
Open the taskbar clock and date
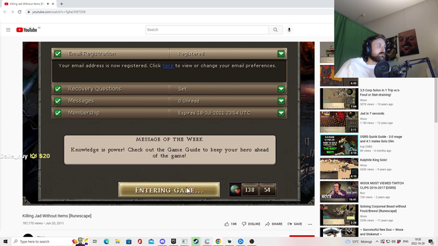pyautogui.click(x=417, y=241)
